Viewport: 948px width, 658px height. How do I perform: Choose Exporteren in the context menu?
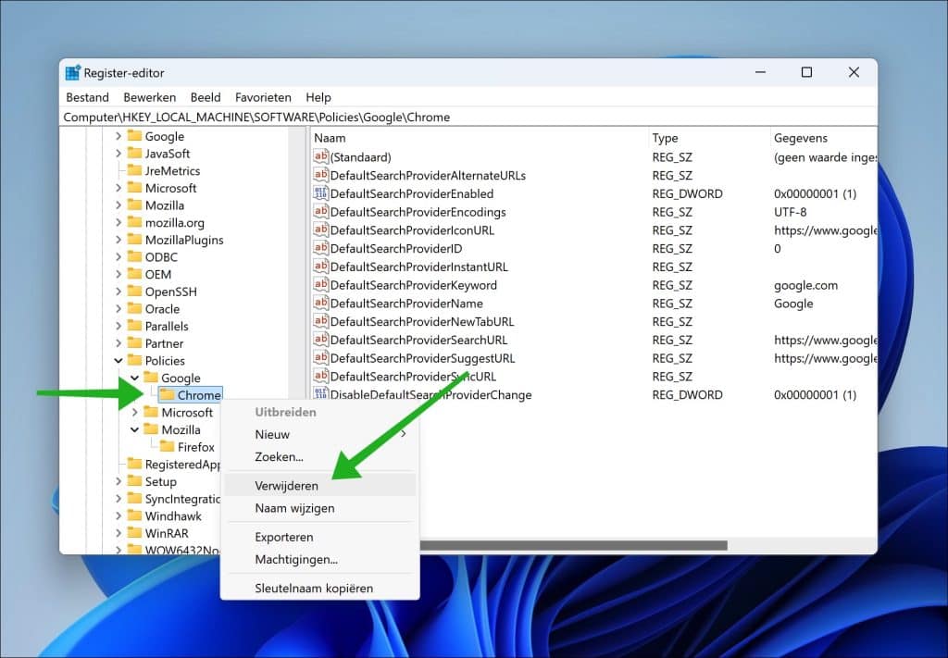(x=319, y=537)
